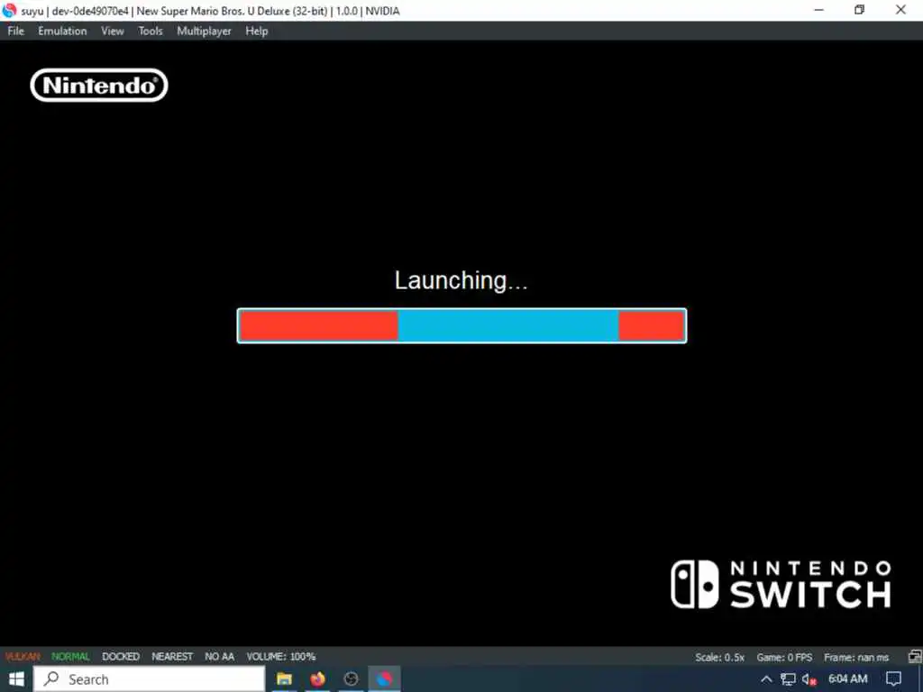Open File Explorer from taskbar
923x692 pixels.
pyautogui.click(x=284, y=679)
